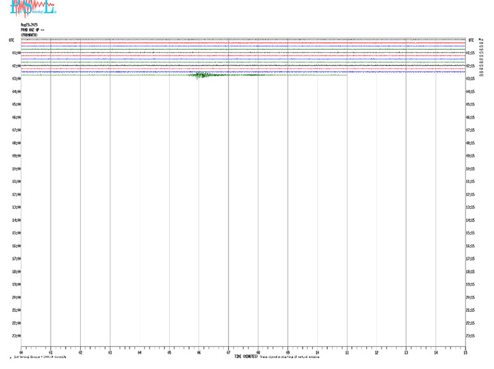Click the 11 minute tick on bottom axis

tap(347, 353)
